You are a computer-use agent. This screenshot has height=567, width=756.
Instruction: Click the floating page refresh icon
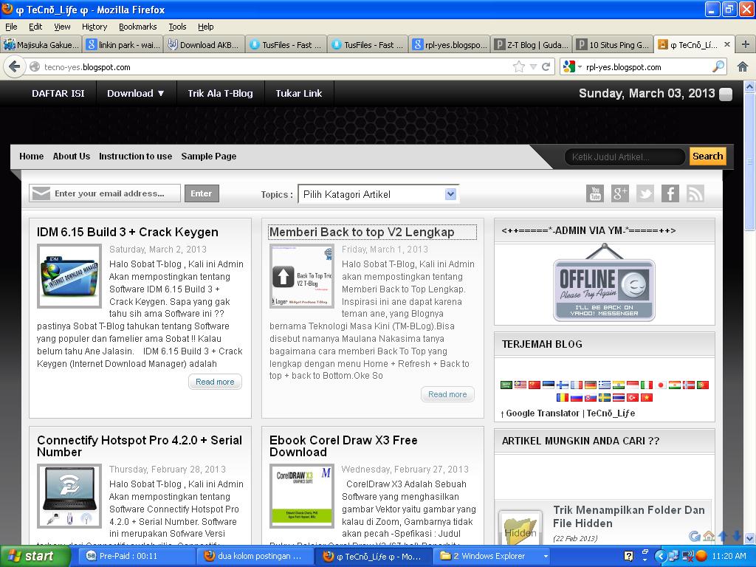694,536
